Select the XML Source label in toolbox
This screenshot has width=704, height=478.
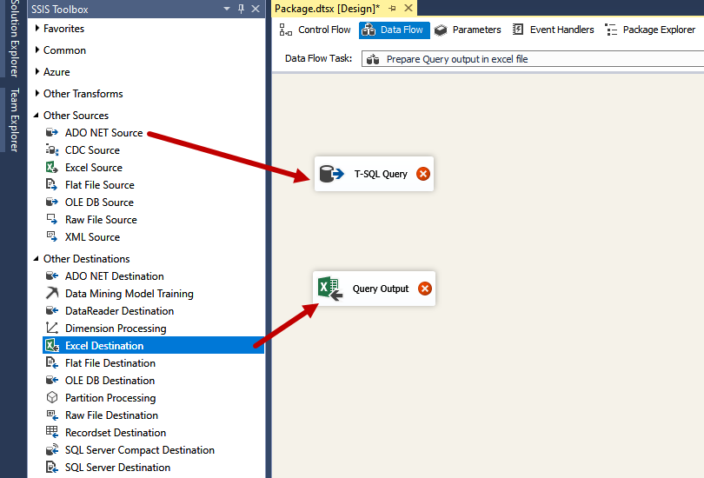(92, 236)
